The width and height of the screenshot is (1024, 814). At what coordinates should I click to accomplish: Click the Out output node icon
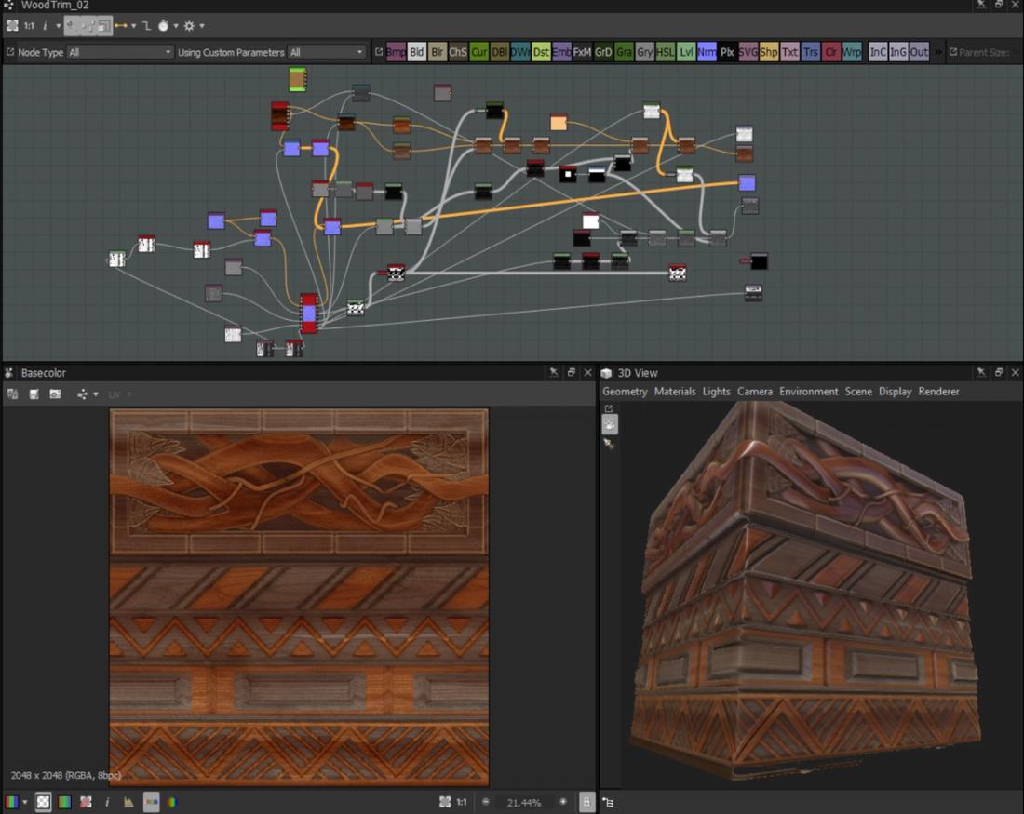coord(919,53)
